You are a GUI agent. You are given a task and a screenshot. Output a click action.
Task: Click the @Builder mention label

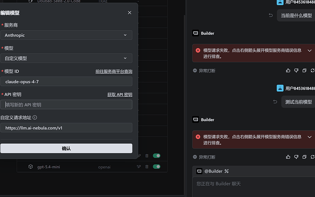click(213, 171)
